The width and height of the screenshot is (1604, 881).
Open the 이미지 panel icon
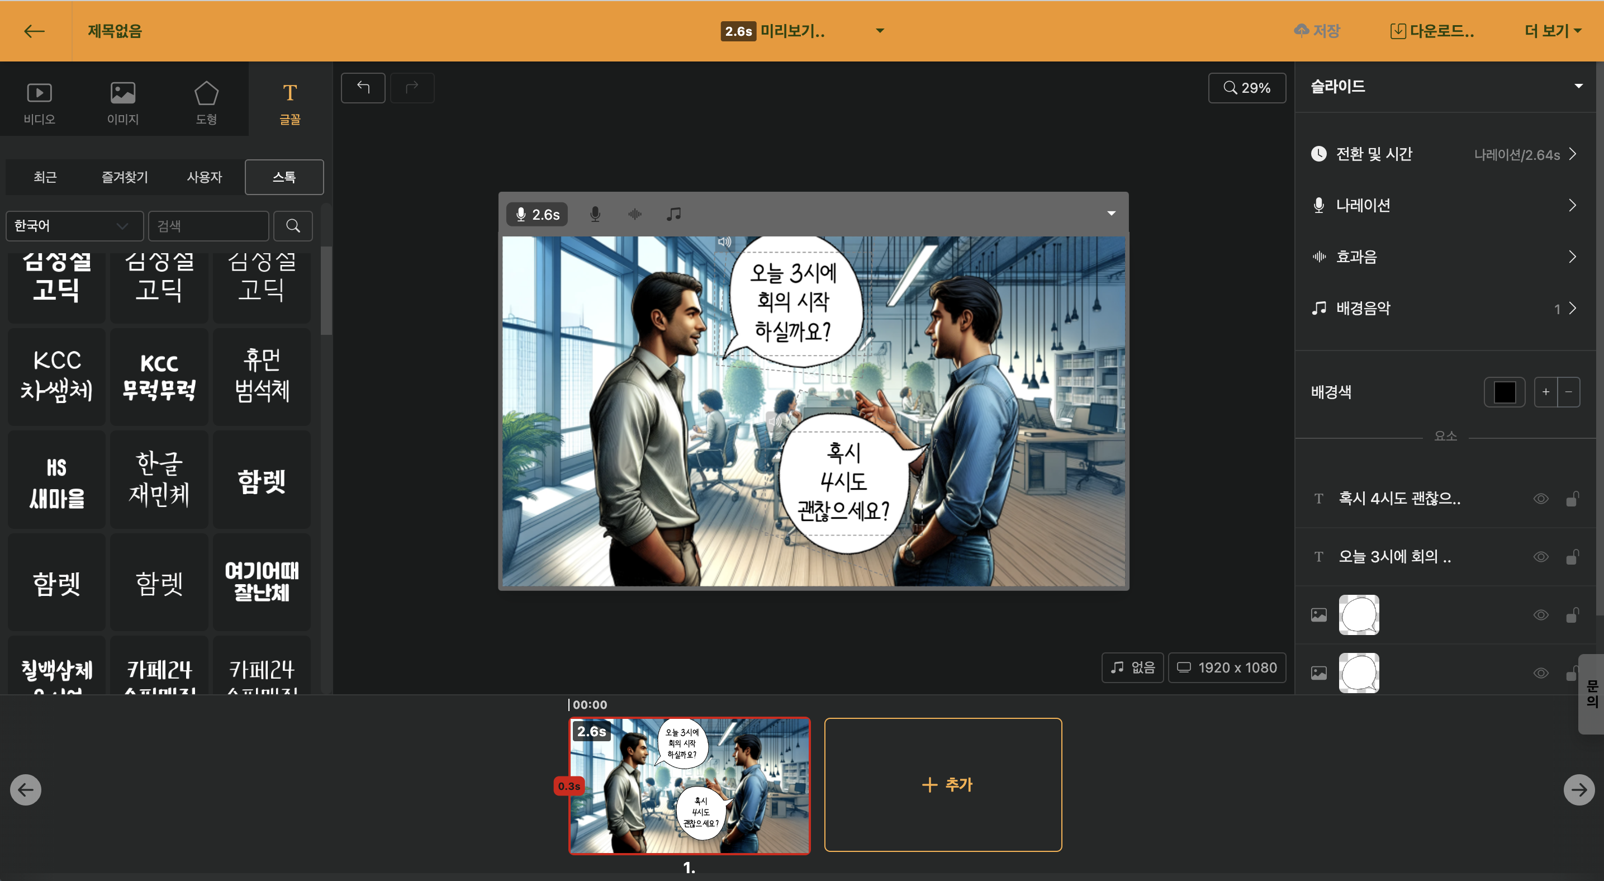pyautogui.click(x=122, y=102)
